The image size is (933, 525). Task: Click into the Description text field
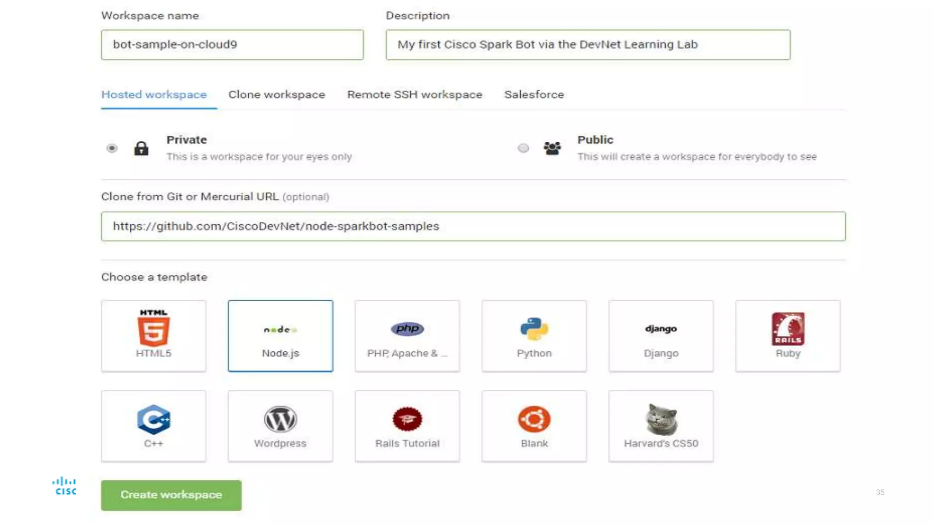[x=588, y=45]
